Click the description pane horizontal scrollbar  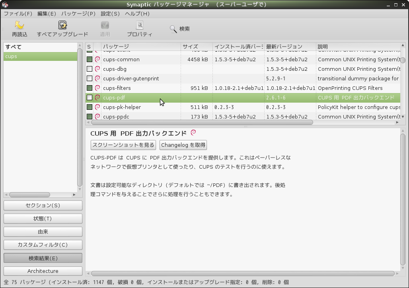pos(243,273)
